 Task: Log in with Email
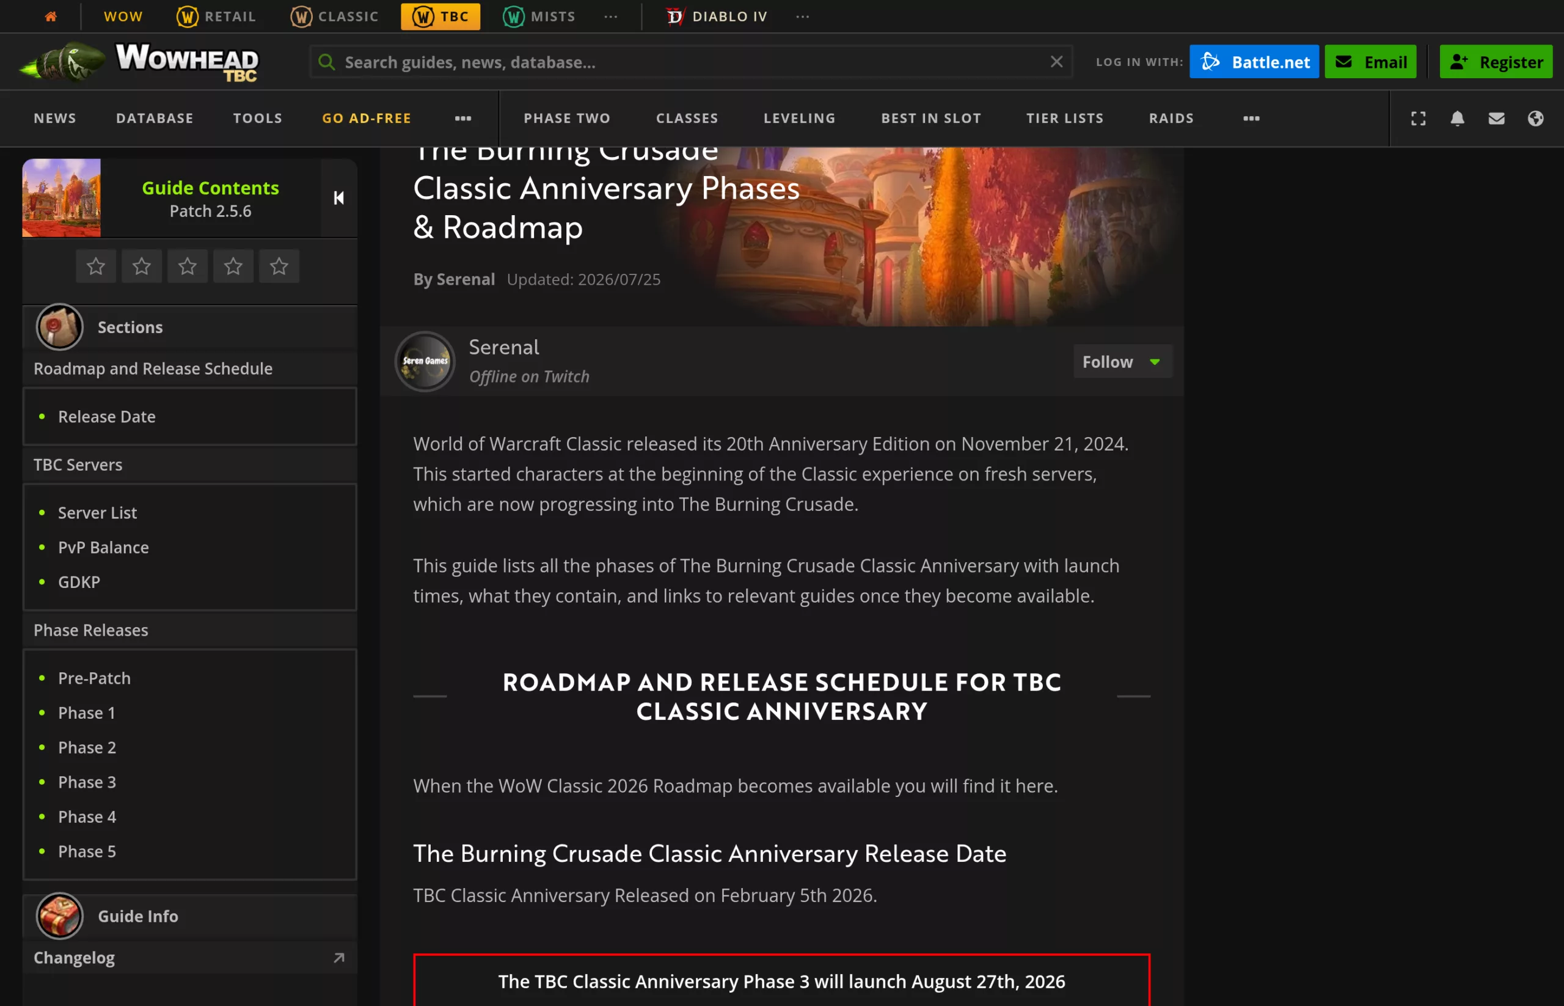tap(1370, 62)
